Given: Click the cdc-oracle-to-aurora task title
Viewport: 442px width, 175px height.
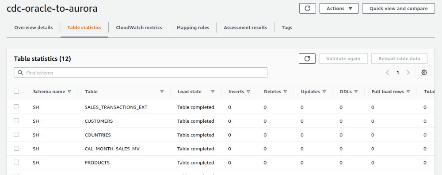Looking at the screenshot, I should [x=52, y=8].
